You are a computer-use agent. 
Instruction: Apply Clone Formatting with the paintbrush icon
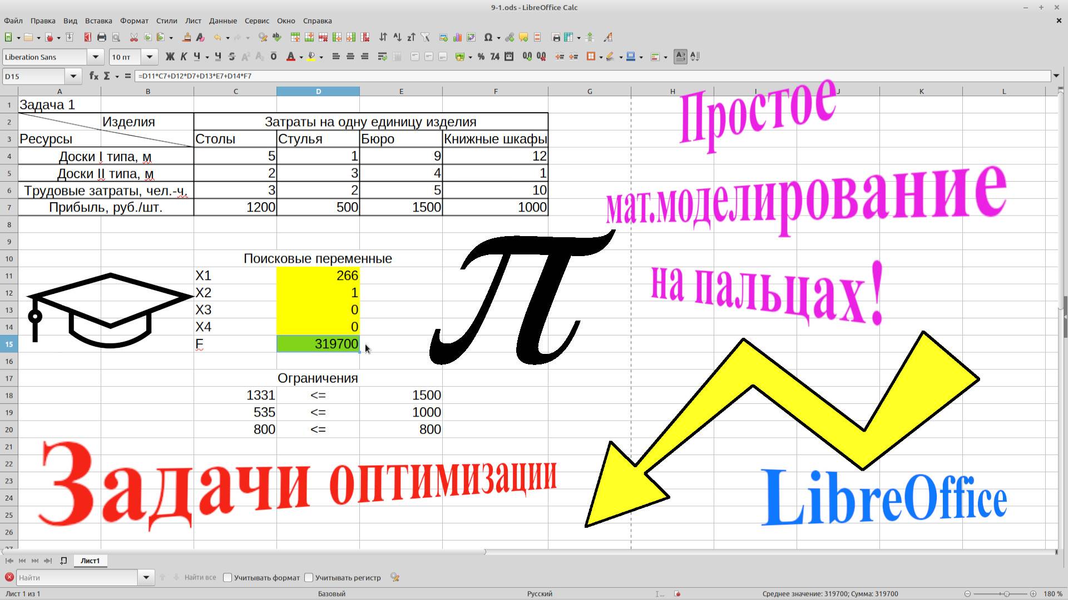(187, 37)
